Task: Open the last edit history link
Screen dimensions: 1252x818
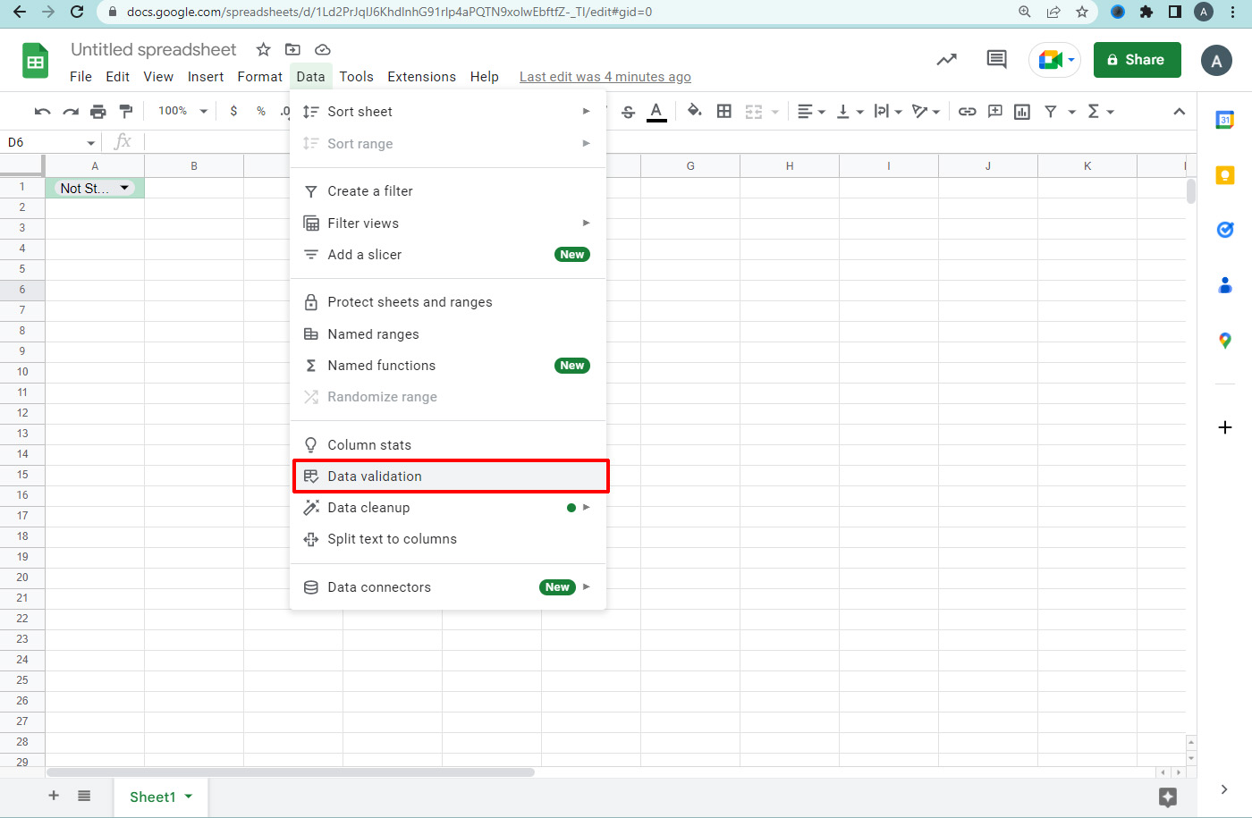Action: 605,77
